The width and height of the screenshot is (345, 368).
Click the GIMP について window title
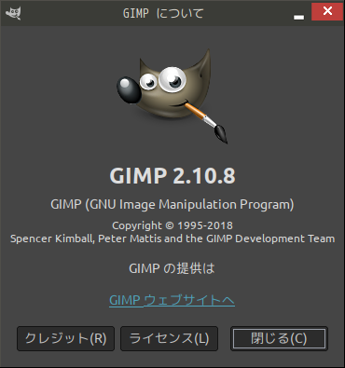coord(163,13)
